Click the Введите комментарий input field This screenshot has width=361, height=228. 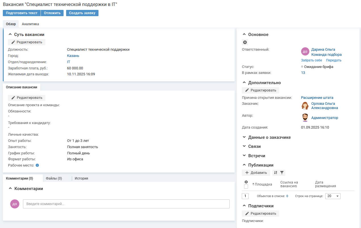tap(126, 204)
